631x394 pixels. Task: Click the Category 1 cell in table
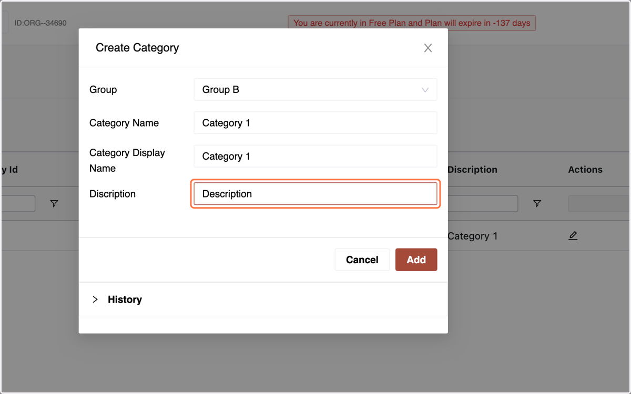472,236
